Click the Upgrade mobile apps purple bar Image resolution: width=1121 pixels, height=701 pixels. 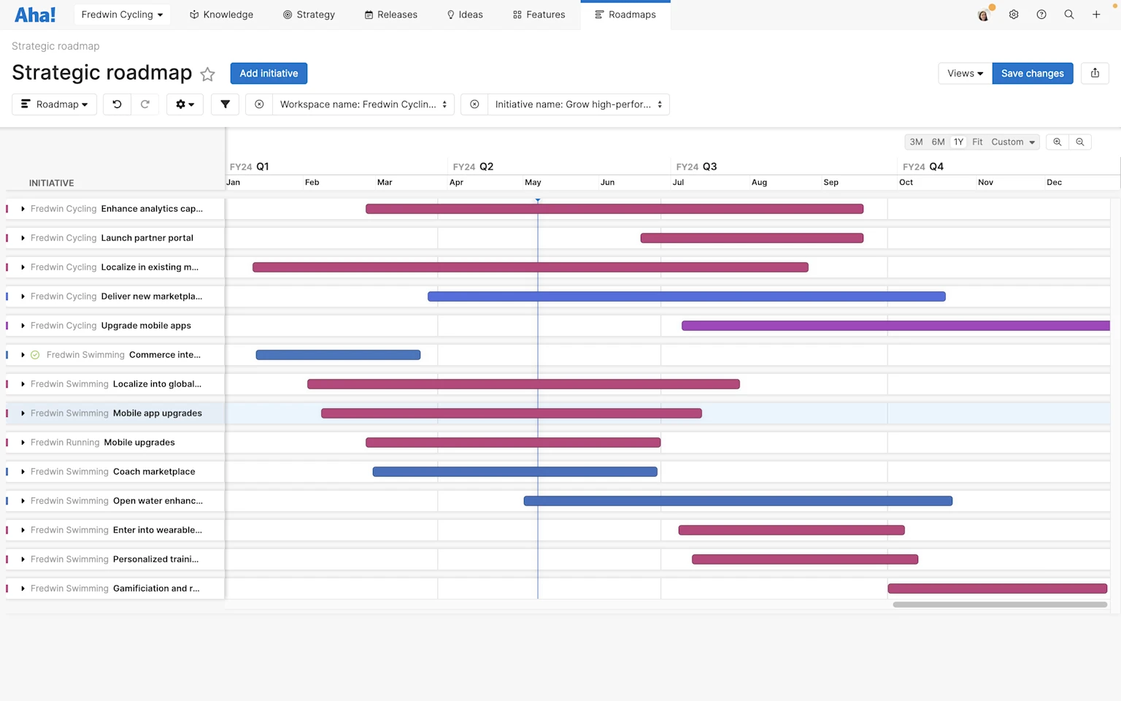(x=895, y=326)
